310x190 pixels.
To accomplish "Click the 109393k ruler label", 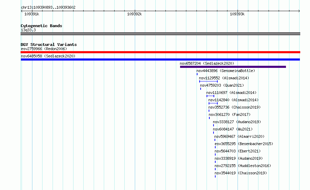I will pos(237,14).
